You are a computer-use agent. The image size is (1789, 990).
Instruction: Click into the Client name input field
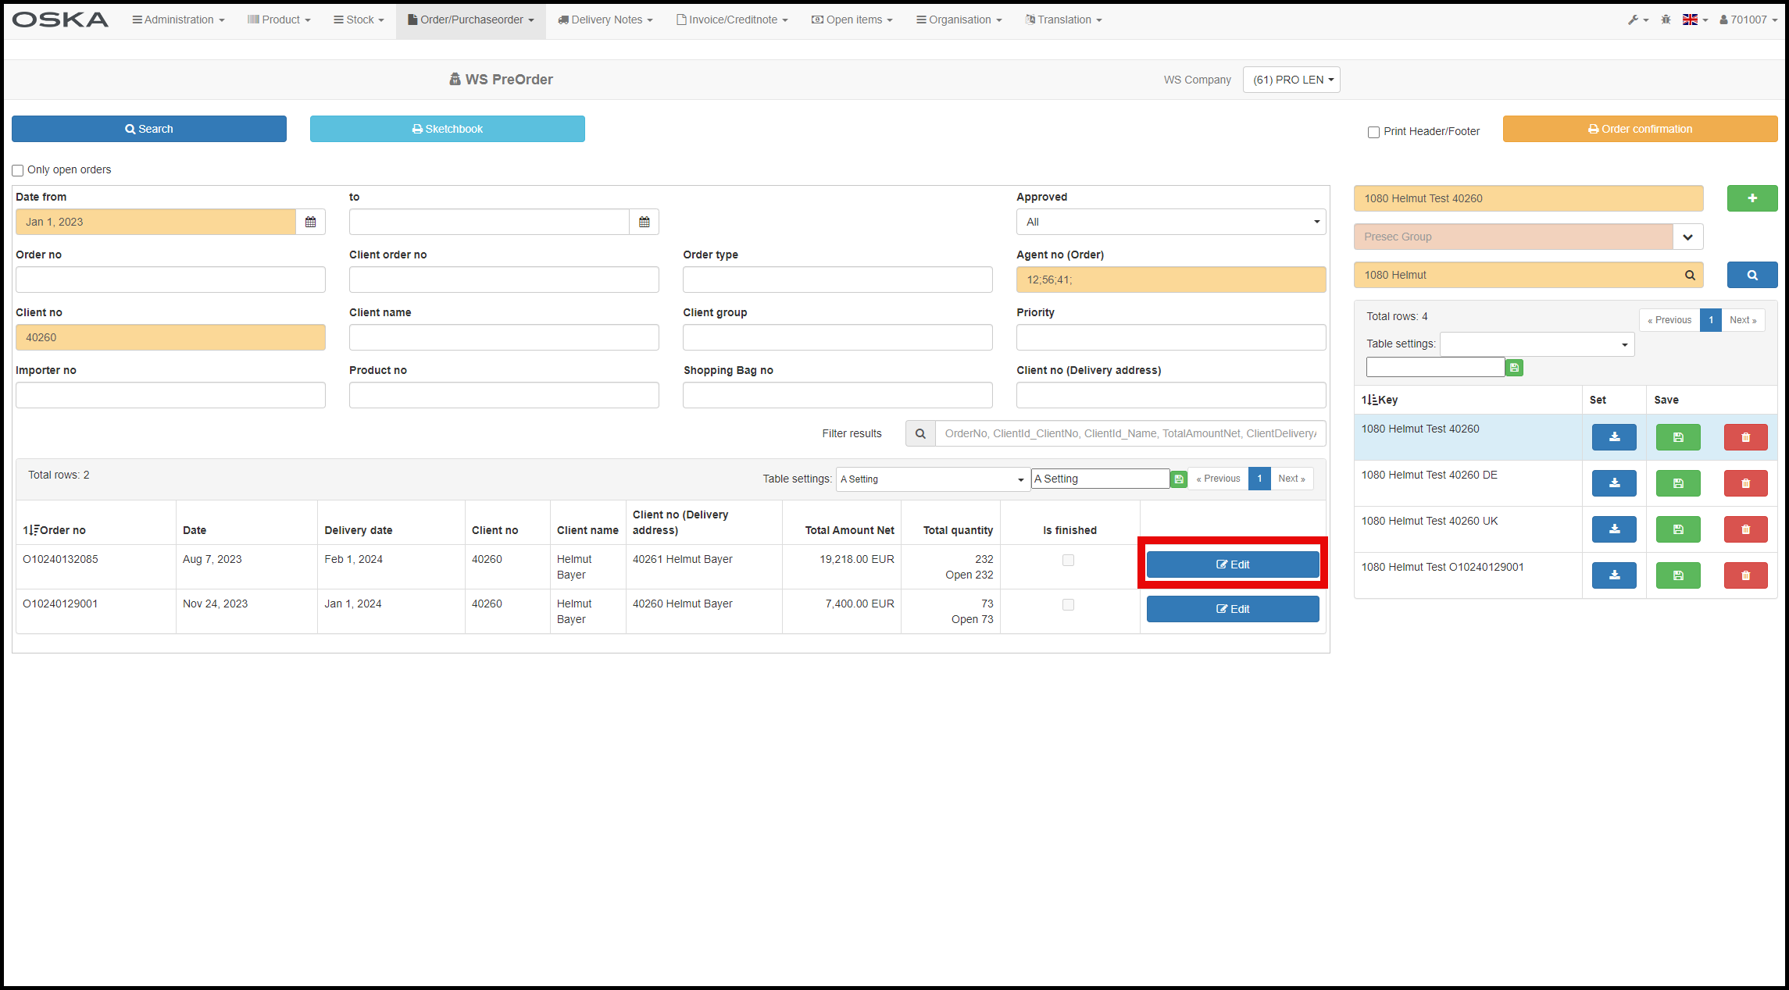(x=504, y=337)
